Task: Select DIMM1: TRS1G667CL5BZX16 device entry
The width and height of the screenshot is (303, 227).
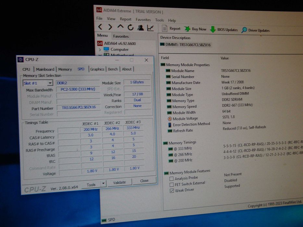Action: point(188,45)
